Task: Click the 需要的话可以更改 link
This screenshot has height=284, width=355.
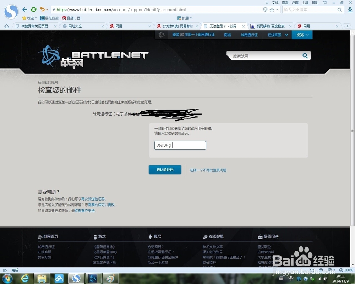Action: click(x=101, y=205)
